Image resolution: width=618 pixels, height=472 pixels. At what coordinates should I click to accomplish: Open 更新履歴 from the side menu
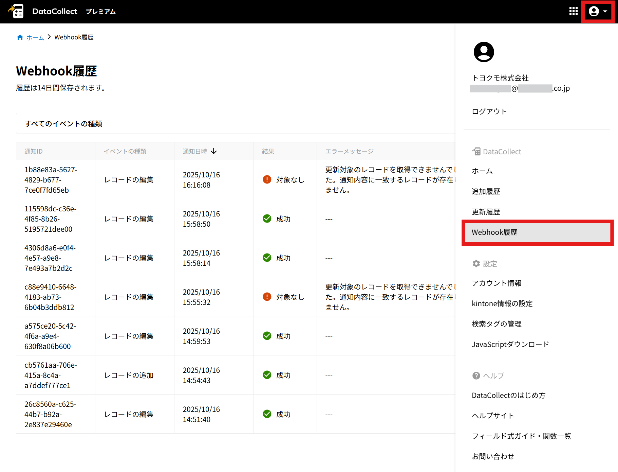(486, 212)
